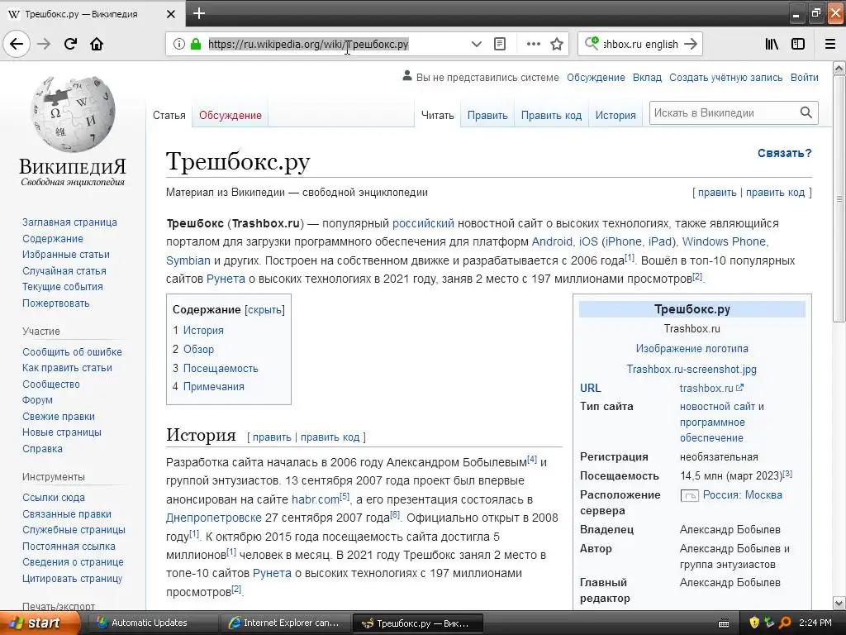Open Ссылки сюда tool link
Image resolution: width=846 pixels, height=635 pixels.
point(54,497)
